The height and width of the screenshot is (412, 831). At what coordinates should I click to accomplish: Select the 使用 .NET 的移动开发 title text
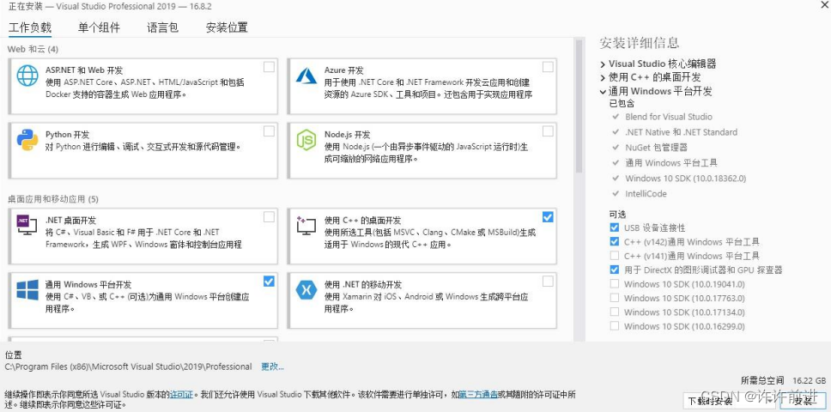(x=363, y=285)
